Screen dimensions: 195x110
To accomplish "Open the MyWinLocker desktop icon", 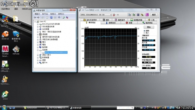I will pyautogui.click(x=5, y=80).
